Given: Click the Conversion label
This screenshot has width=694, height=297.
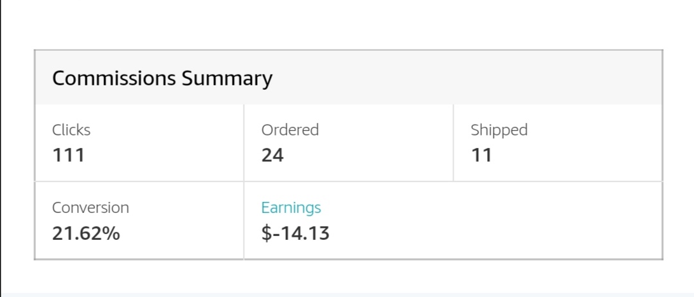Looking at the screenshot, I should point(91,207).
